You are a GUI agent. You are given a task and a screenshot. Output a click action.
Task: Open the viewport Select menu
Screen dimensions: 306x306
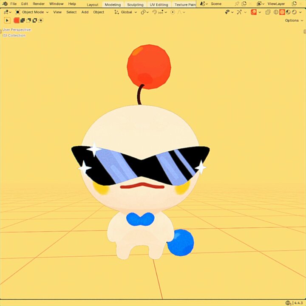[x=71, y=12]
